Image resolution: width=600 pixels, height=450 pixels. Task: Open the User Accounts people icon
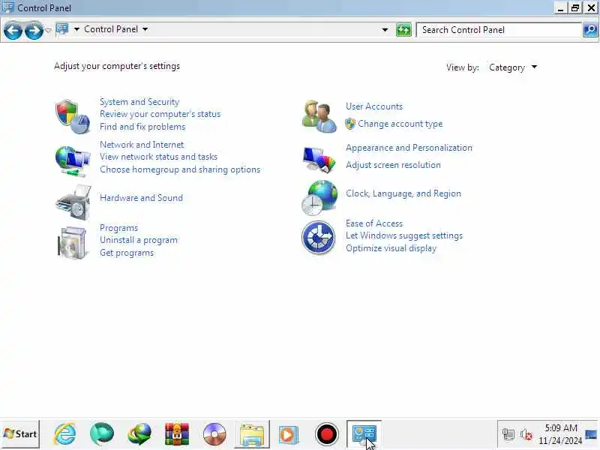pyautogui.click(x=319, y=116)
